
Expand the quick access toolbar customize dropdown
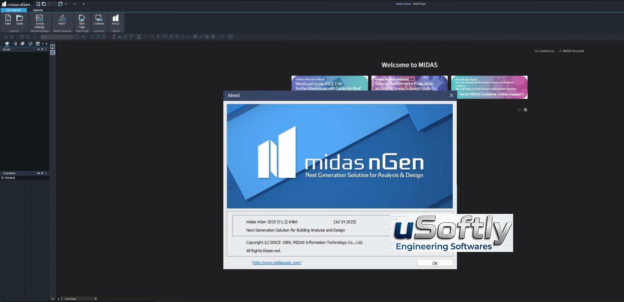(84, 4)
